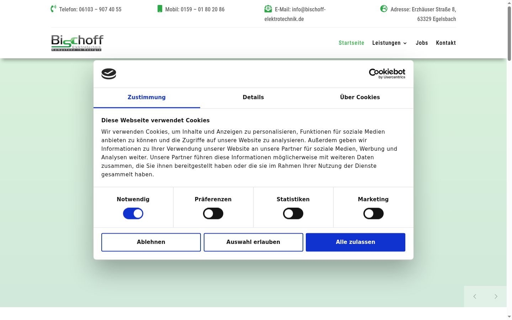This screenshot has width=512, height=320.
Task: Click the Notwendig label
Action: click(133, 199)
